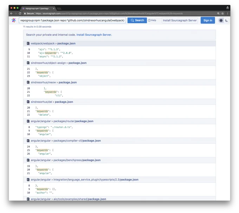The width and height of the screenshot is (239, 213).
Task: Click "11 results in 0.09 seconds" text
Action: point(37,26)
